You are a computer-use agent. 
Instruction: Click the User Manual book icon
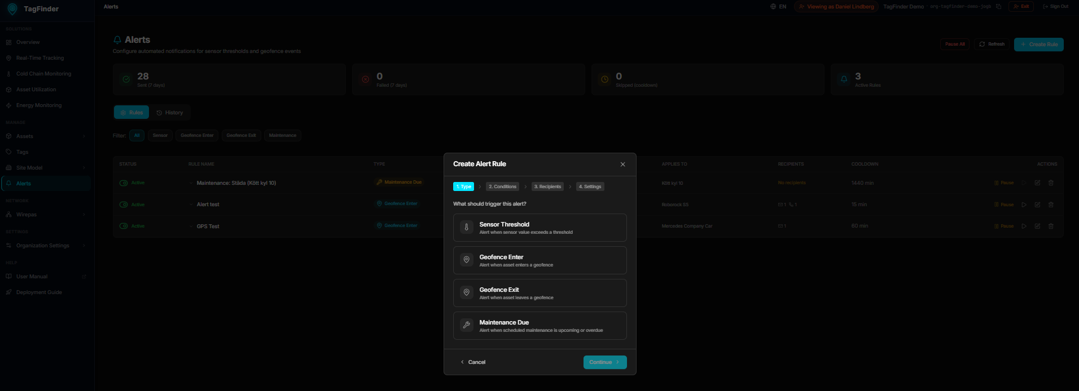[8, 277]
